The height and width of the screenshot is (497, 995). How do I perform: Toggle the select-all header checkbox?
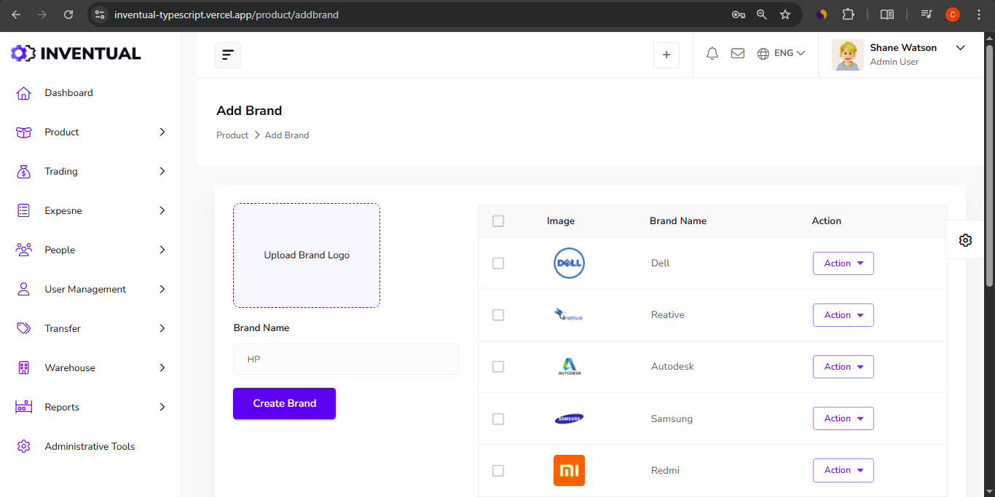pyautogui.click(x=498, y=221)
